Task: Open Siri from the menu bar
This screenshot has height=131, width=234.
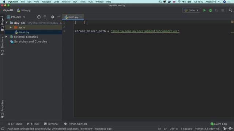Action: (224, 1)
